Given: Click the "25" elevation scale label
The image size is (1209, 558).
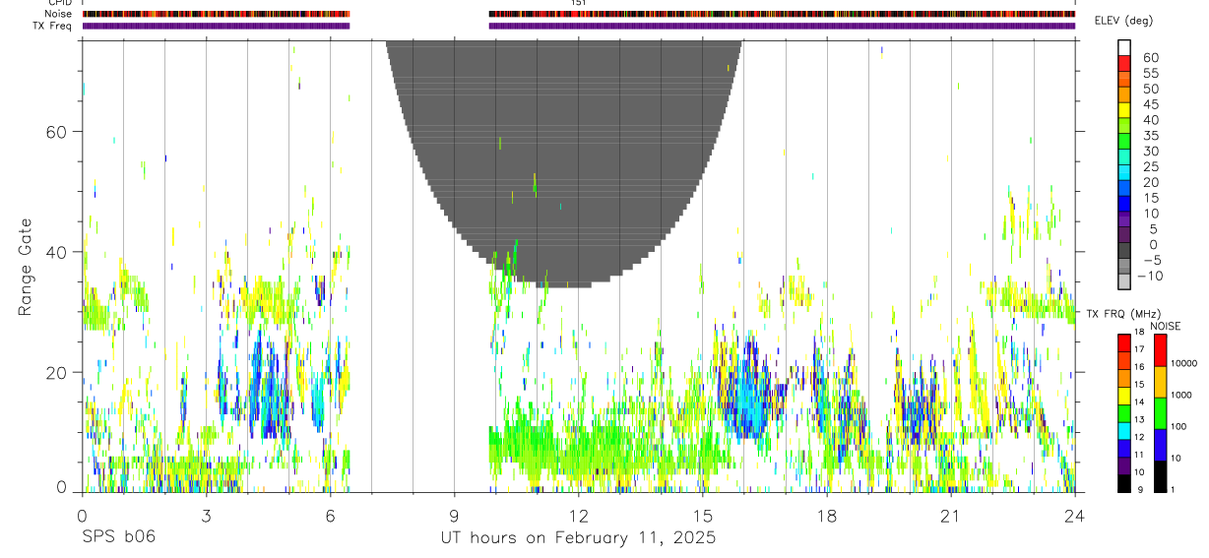Looking at the screenshot, I should [1150, 166].
